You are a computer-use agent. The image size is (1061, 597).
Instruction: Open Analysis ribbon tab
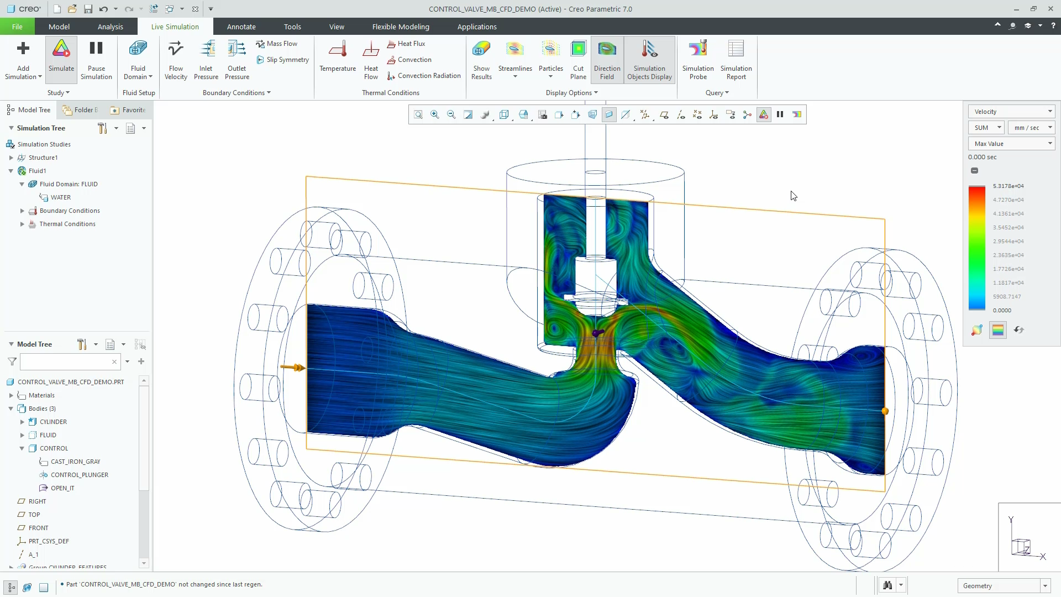pyautogui.click(x=110, y=27)
